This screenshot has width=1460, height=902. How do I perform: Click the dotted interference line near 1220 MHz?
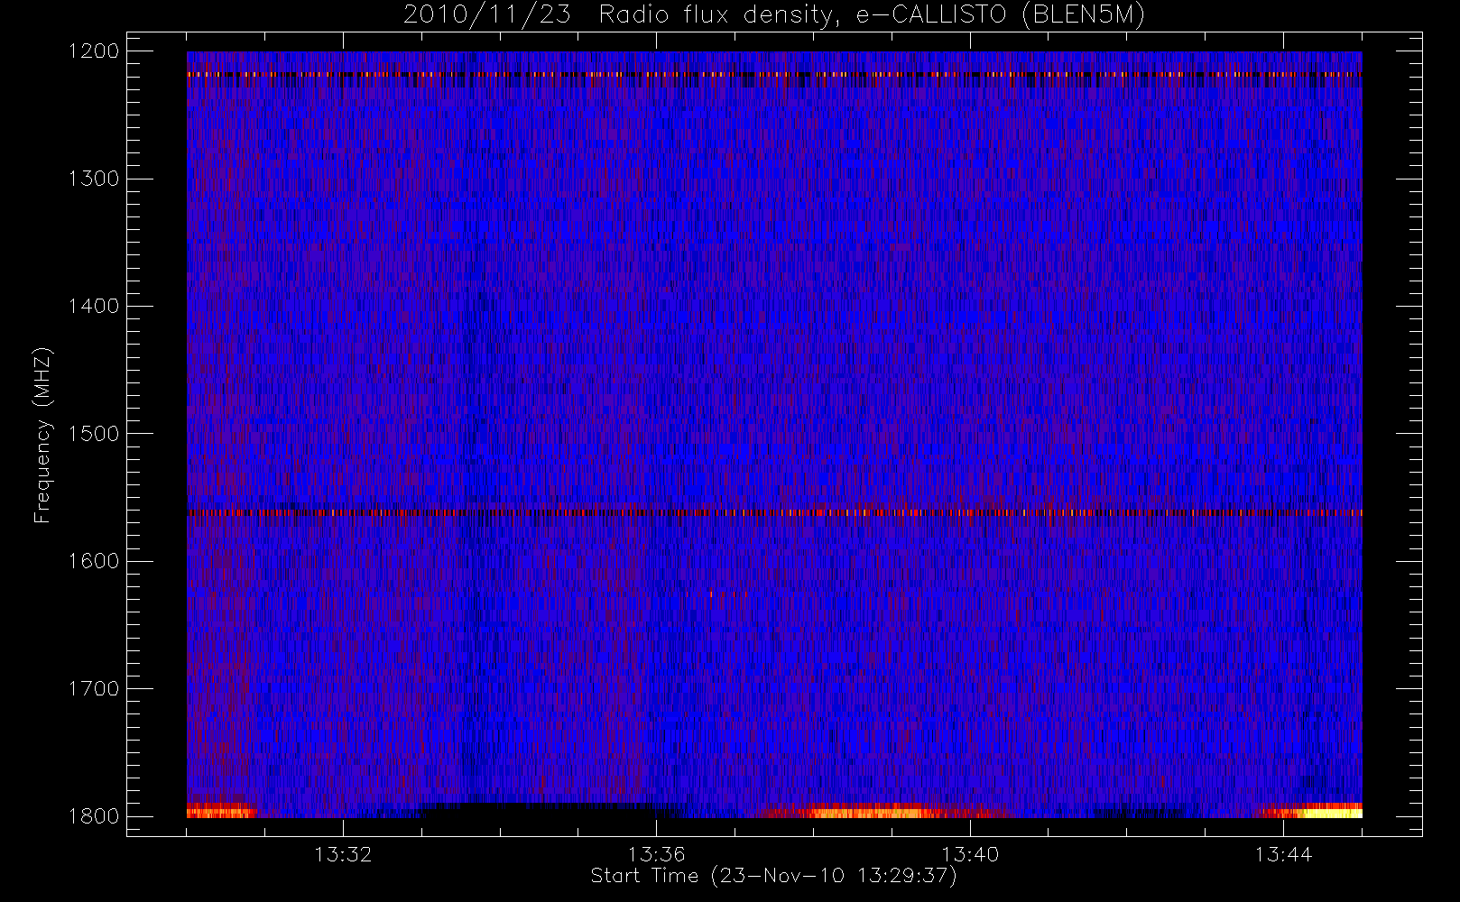coord(774,75)
